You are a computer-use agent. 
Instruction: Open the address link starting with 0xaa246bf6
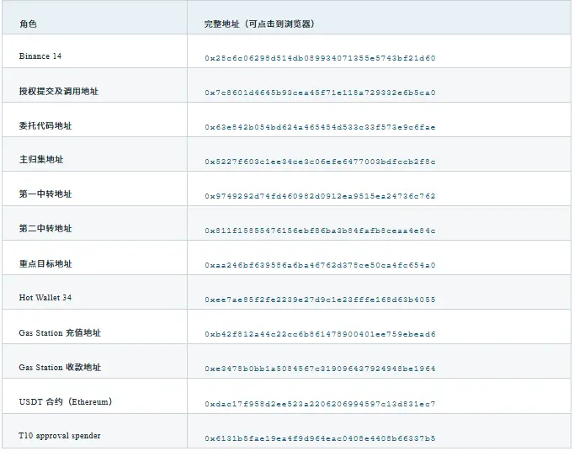pyautogui.click(x=320, y=265)
